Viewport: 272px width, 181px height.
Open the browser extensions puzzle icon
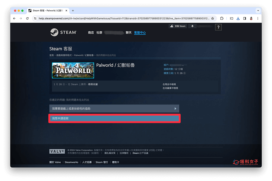tap(222, 19)
